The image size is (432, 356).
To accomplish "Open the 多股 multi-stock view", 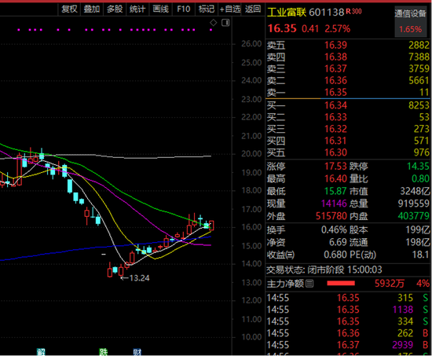I will point(115,9).
